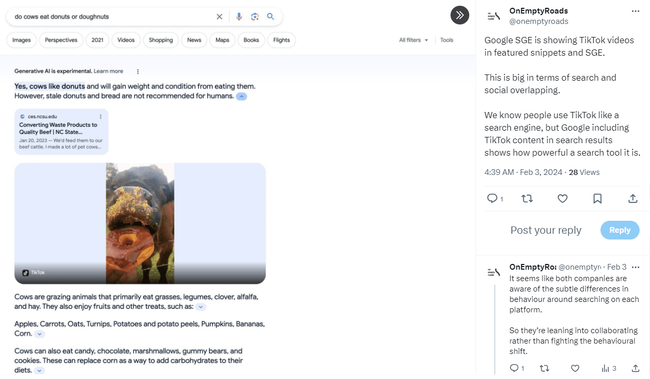This screenshot has width=650, height=379.
Task: Share the Feb 3 reply tweet
Action: point(635,368)
